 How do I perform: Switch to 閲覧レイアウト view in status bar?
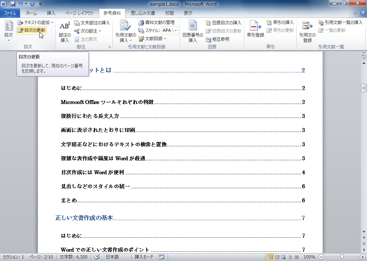[x=277, y=257]
